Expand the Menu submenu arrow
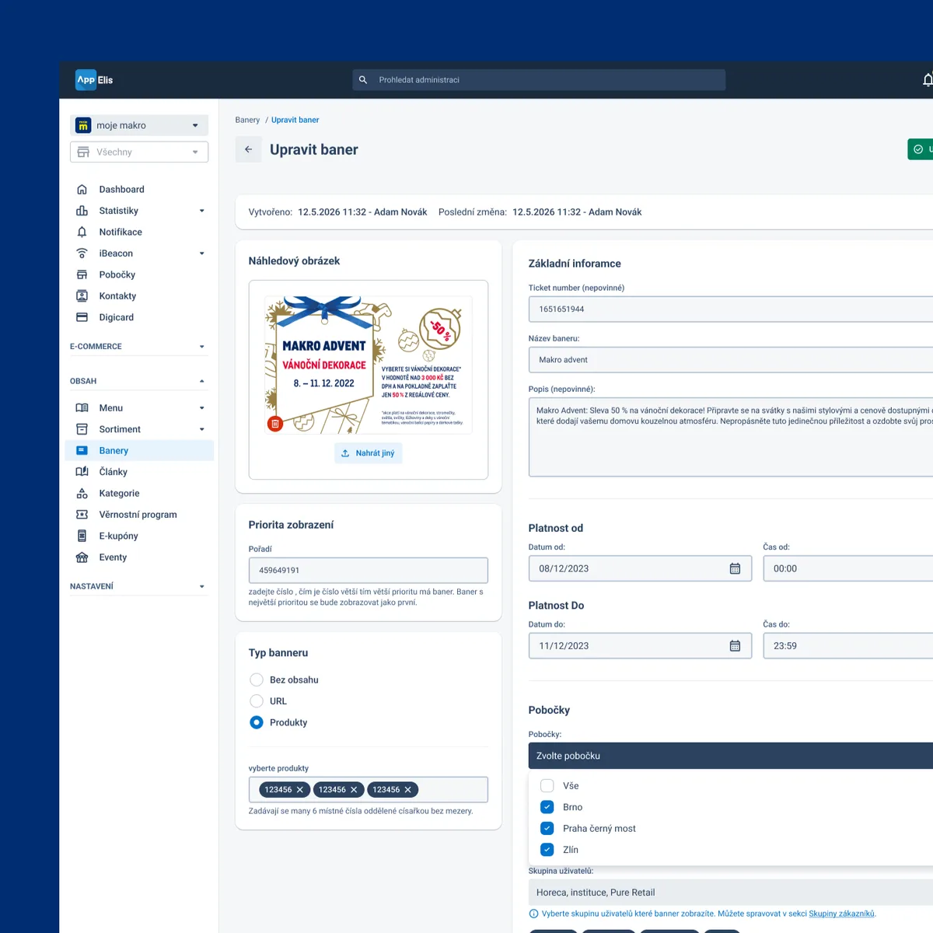 [x=202, y=407]
